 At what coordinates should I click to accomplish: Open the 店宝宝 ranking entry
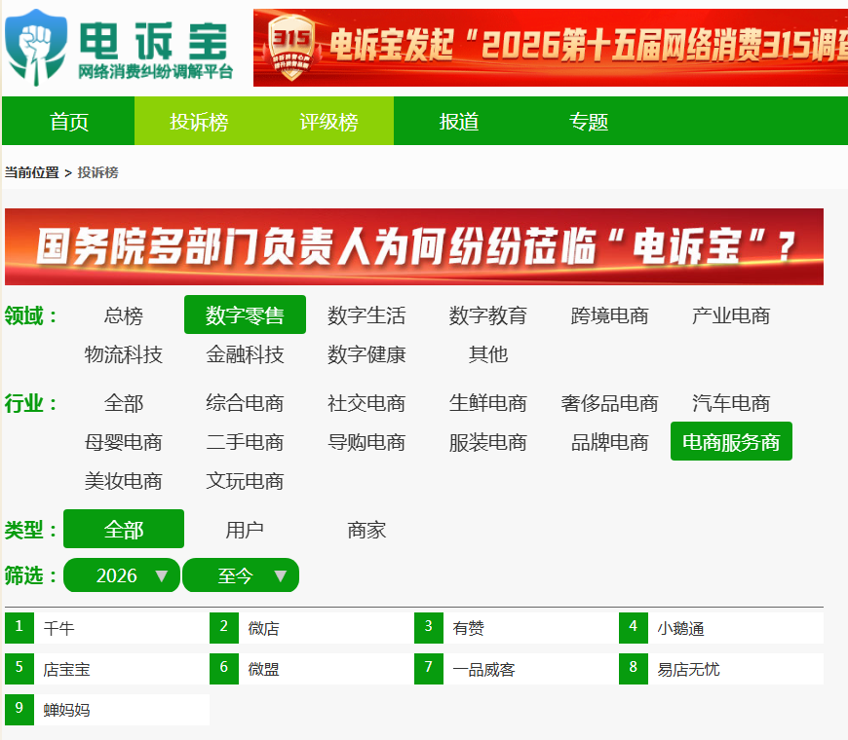click(107, 669)
